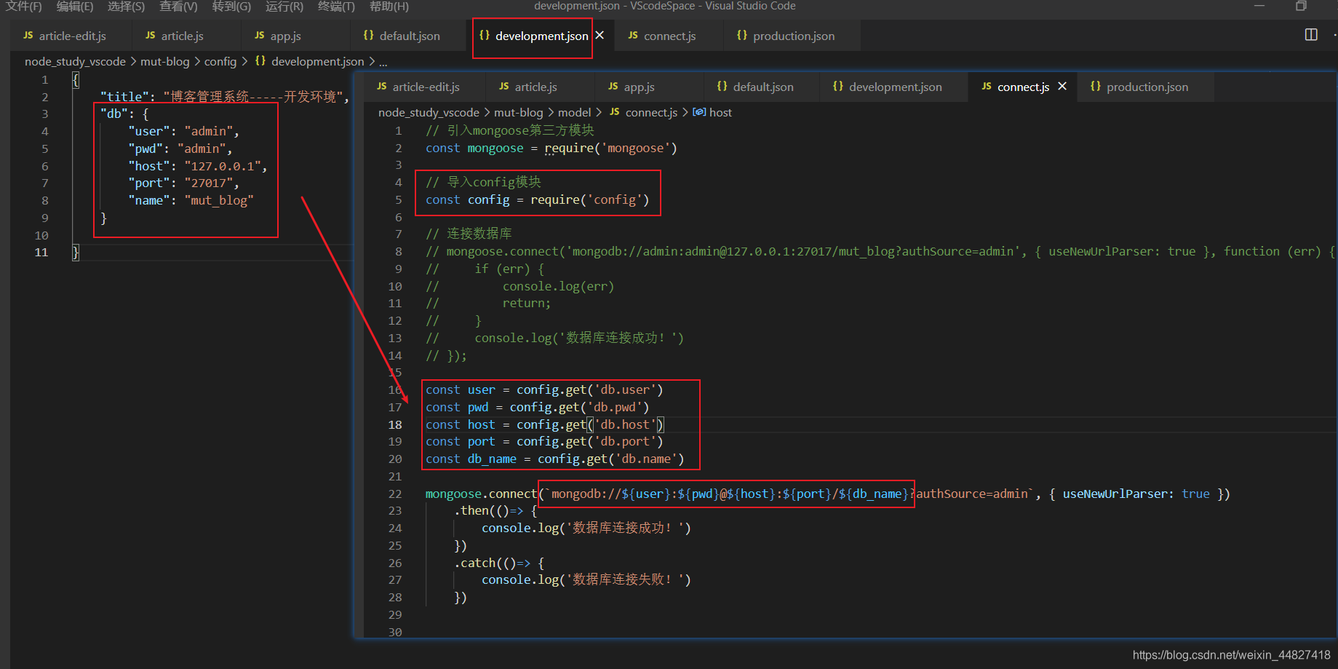The width and height of the screenshot is (1338, 669).
Task: Click line number 11 in back editor gutter
Action: pos(41,253)
